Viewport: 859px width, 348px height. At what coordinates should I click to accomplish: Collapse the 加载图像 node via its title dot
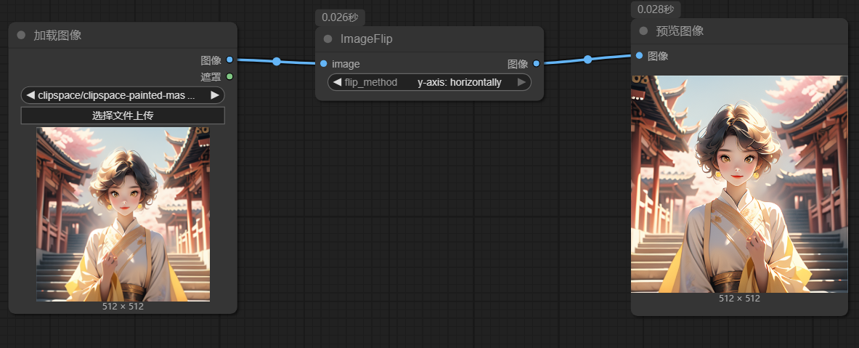[21, 36]
